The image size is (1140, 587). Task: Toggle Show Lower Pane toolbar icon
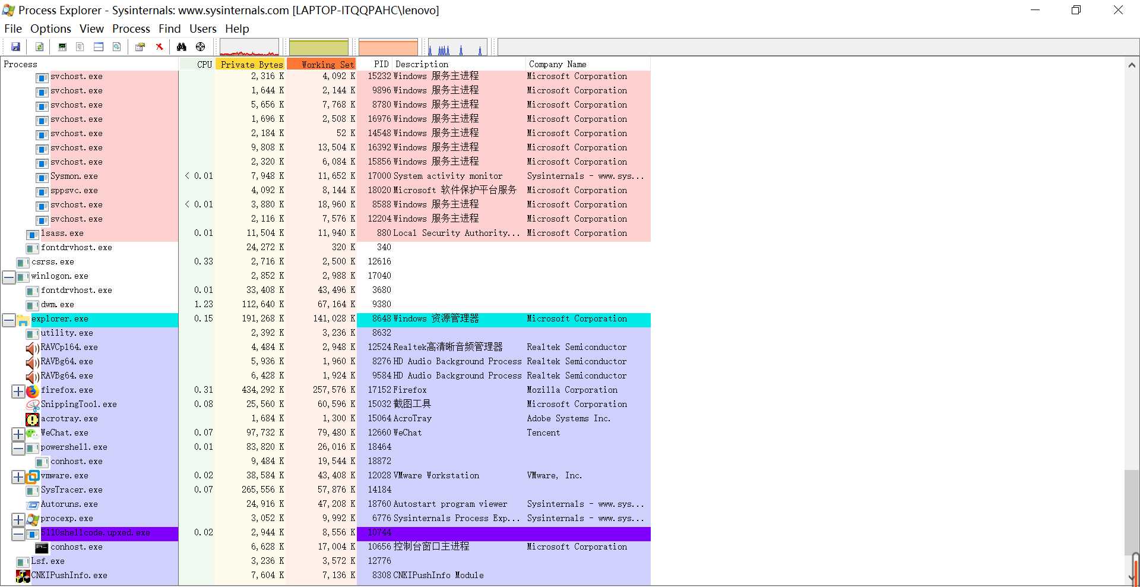pyautogui.click(x=99, y=47)
